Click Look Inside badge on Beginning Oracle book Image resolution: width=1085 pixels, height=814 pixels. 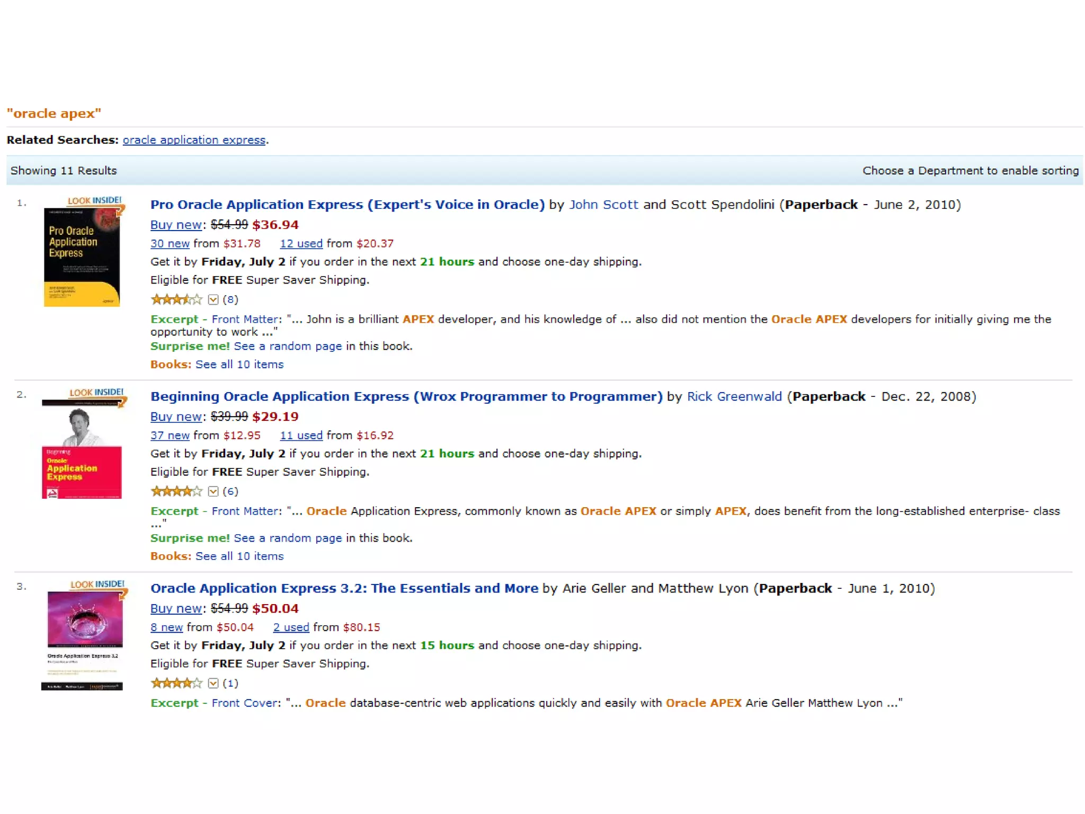(x=96, y=393)
